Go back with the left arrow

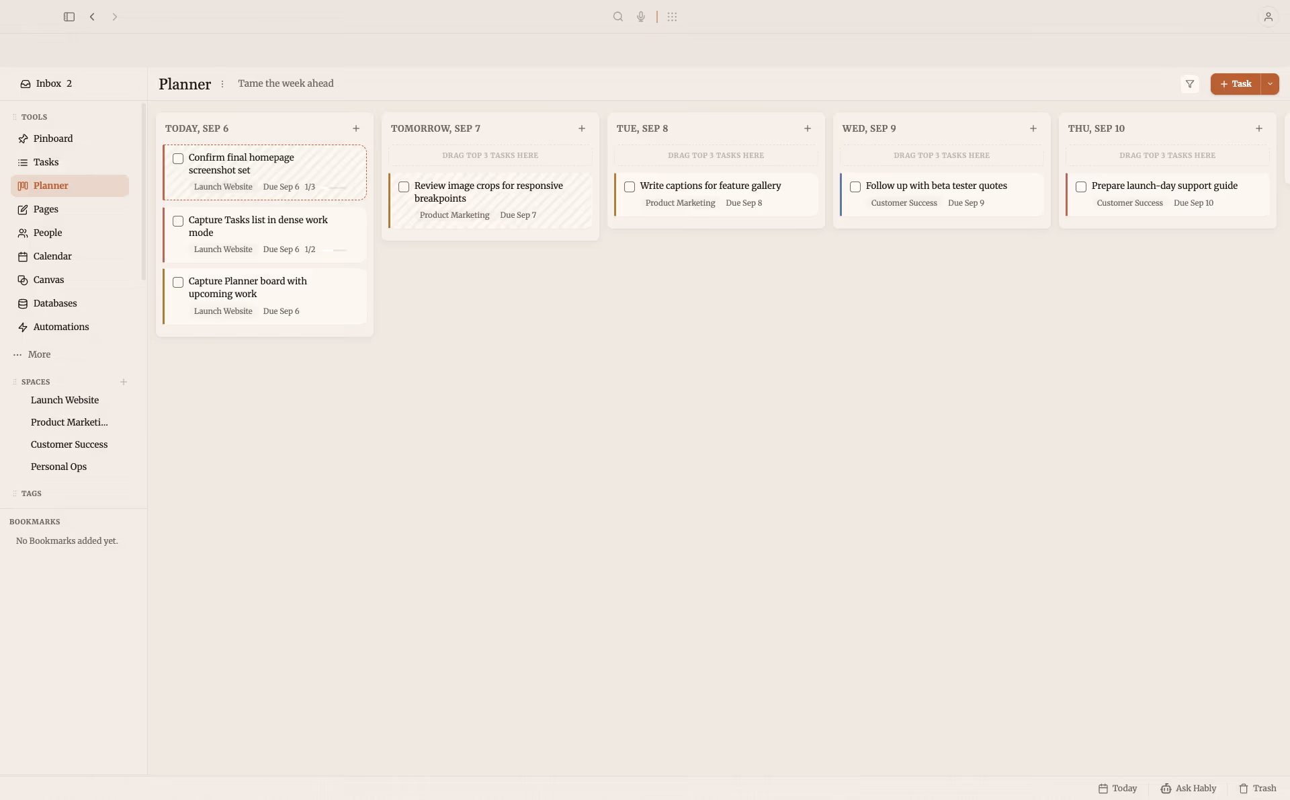click(92, 17)
